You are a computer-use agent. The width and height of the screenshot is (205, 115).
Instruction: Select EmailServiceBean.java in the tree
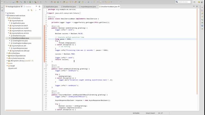(21, 38)
